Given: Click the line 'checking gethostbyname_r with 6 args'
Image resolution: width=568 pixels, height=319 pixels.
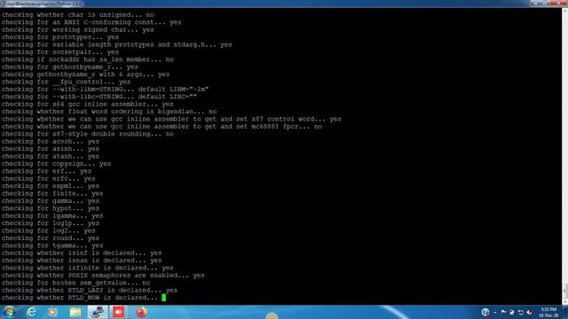Looking at the screenshot, I should pyautogui.click(x=85, y=74).
